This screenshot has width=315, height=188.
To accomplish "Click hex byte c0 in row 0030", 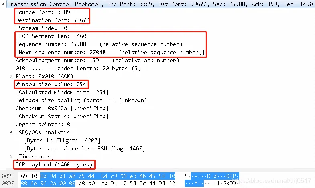I will click(x=82, y=183).
